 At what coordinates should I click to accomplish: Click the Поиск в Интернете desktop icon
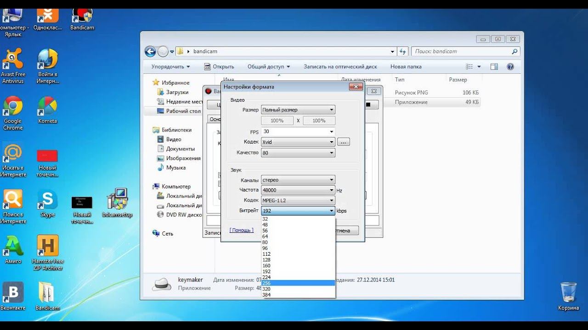pyautogui.click(x=13, y=207)
